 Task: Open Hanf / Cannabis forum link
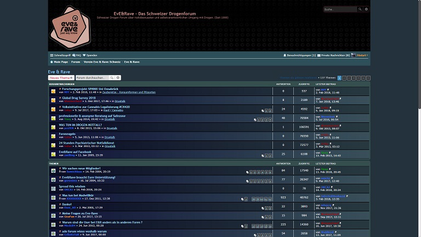point(113,110)
